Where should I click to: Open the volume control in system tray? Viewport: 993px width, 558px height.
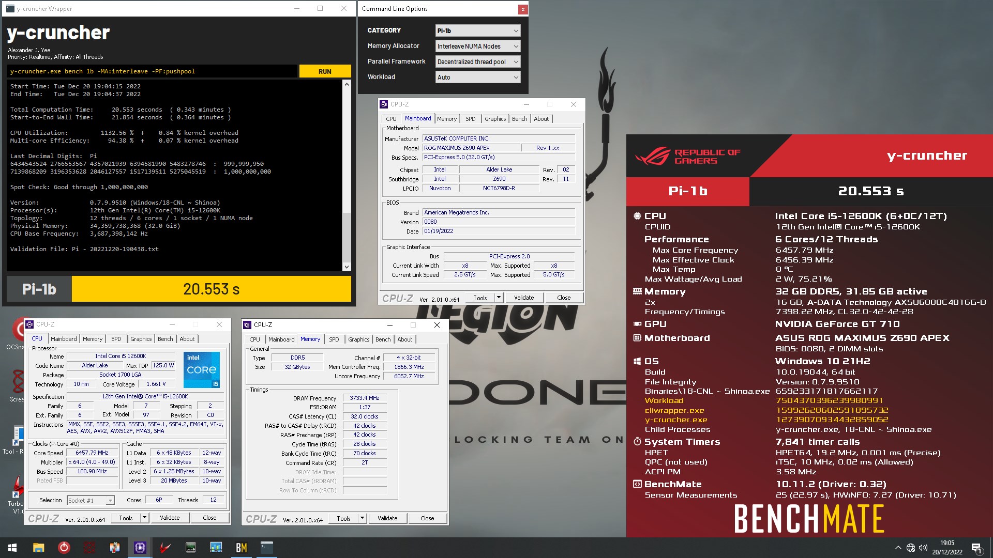[x=923, y=548]
